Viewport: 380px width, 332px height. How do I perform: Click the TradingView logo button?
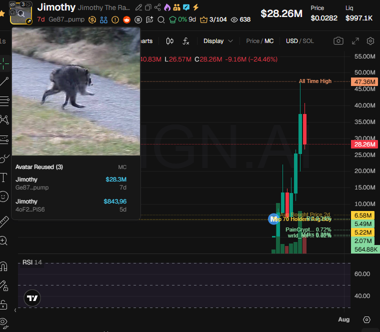tap(32, 298)
